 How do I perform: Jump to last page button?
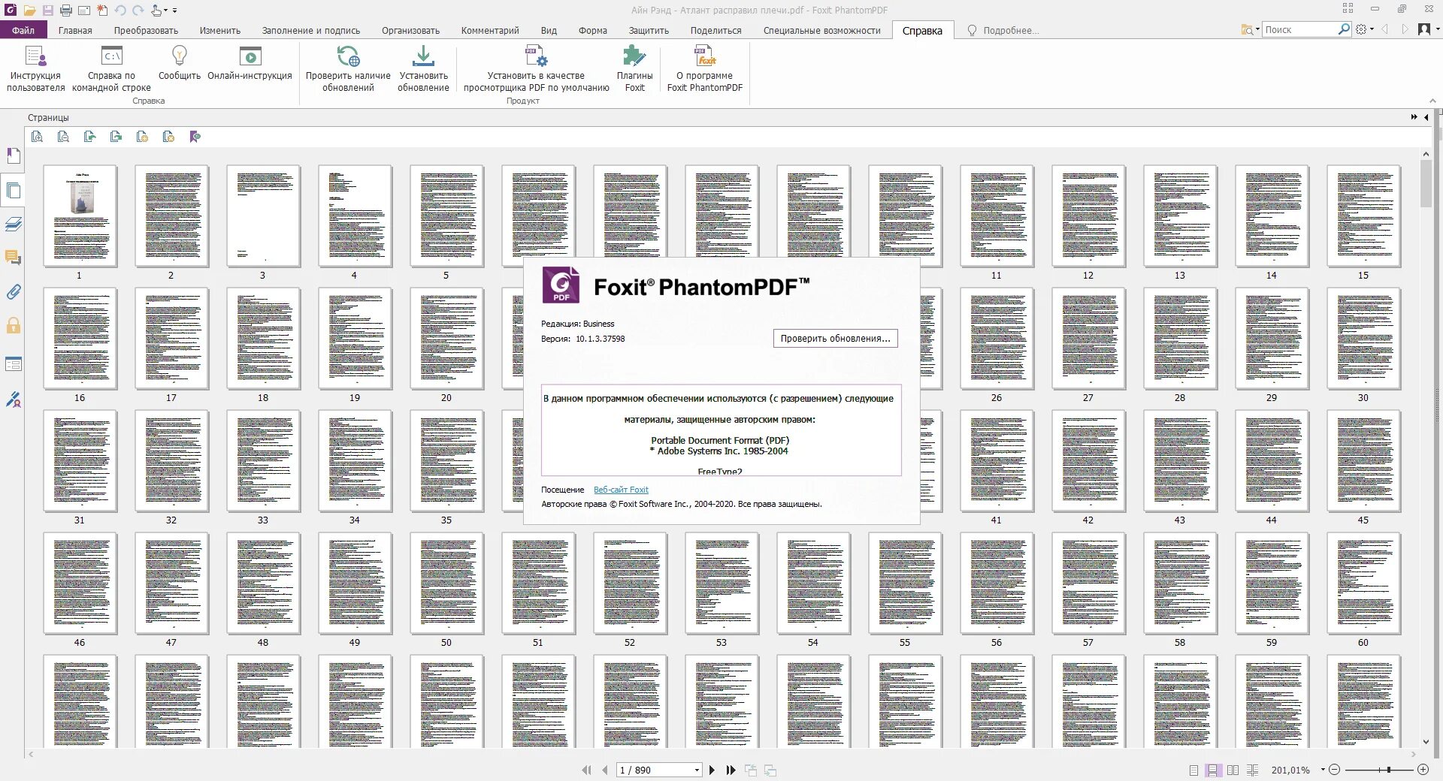click(x=731, y=770)
